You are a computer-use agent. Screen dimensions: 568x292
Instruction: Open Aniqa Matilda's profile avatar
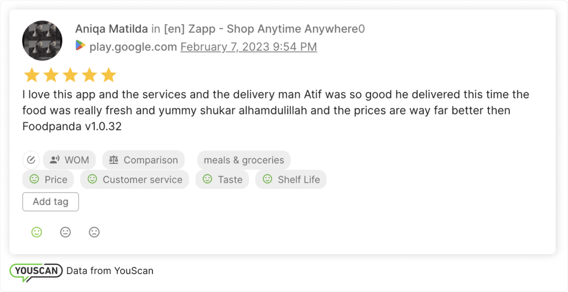42,40
